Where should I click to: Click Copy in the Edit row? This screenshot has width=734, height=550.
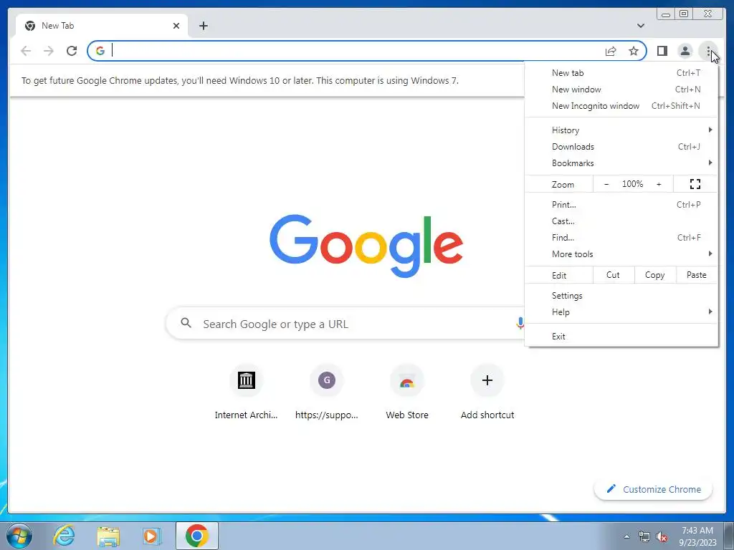tap(655, 275)
